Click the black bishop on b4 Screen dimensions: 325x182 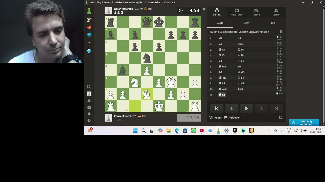point(123,70)
